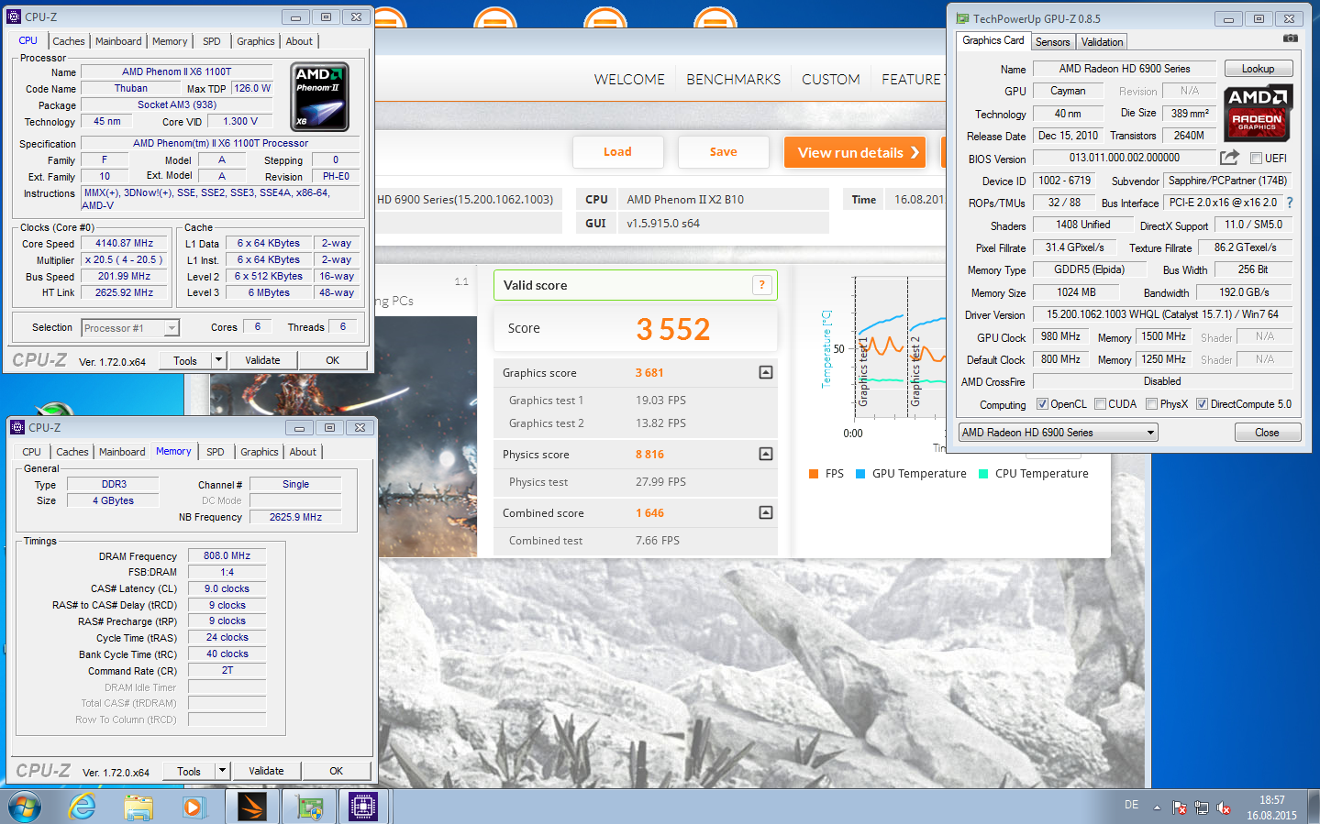Click the 3 552 score value in 3DMark
Image resolution: width=1320 pixels, height=824 pixels.
[x=673, y=329]
